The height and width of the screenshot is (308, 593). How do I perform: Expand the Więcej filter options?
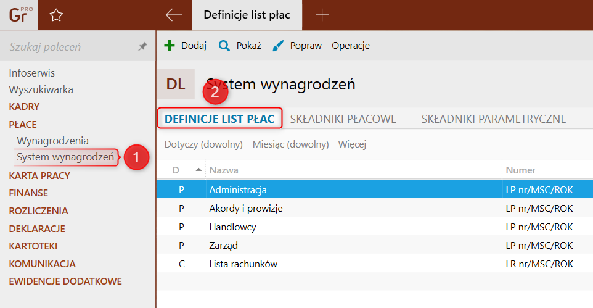352,144
